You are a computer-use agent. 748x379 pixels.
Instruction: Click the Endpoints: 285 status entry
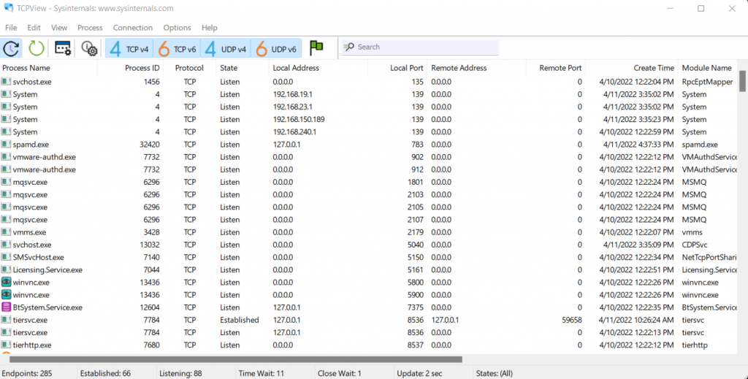27,373
